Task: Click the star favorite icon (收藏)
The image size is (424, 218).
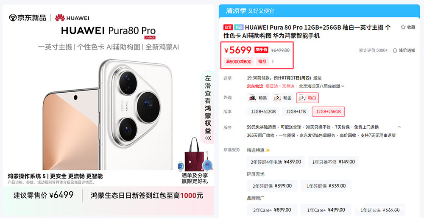Action: click(x=403, y=27)
